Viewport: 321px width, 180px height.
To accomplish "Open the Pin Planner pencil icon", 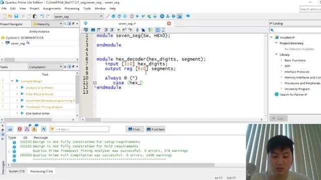I will click(108, 16).
